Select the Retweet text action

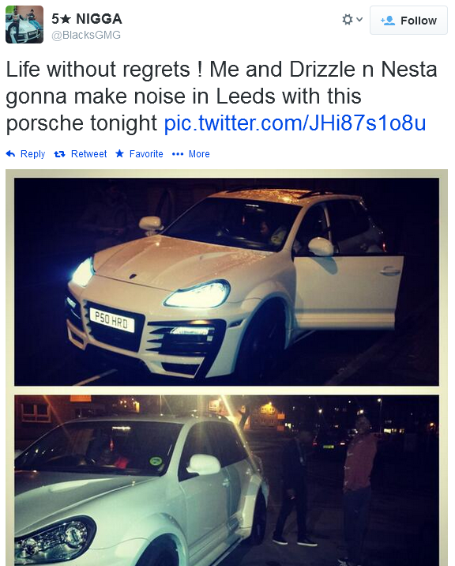pyautogui.click(x=88, y=154)
